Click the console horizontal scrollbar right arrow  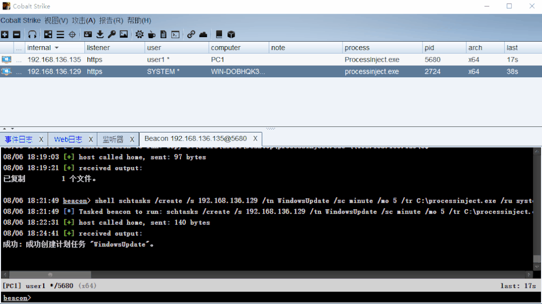tap(529, 275)
